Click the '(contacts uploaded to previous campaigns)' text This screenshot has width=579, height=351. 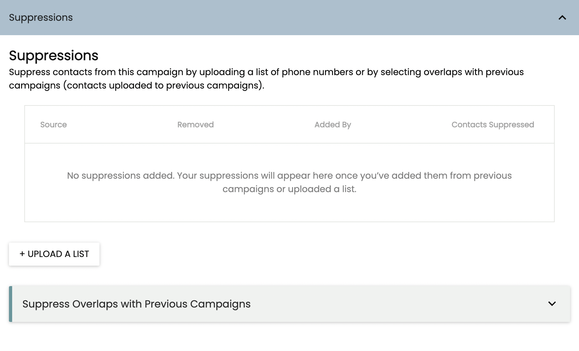(164, 85)
